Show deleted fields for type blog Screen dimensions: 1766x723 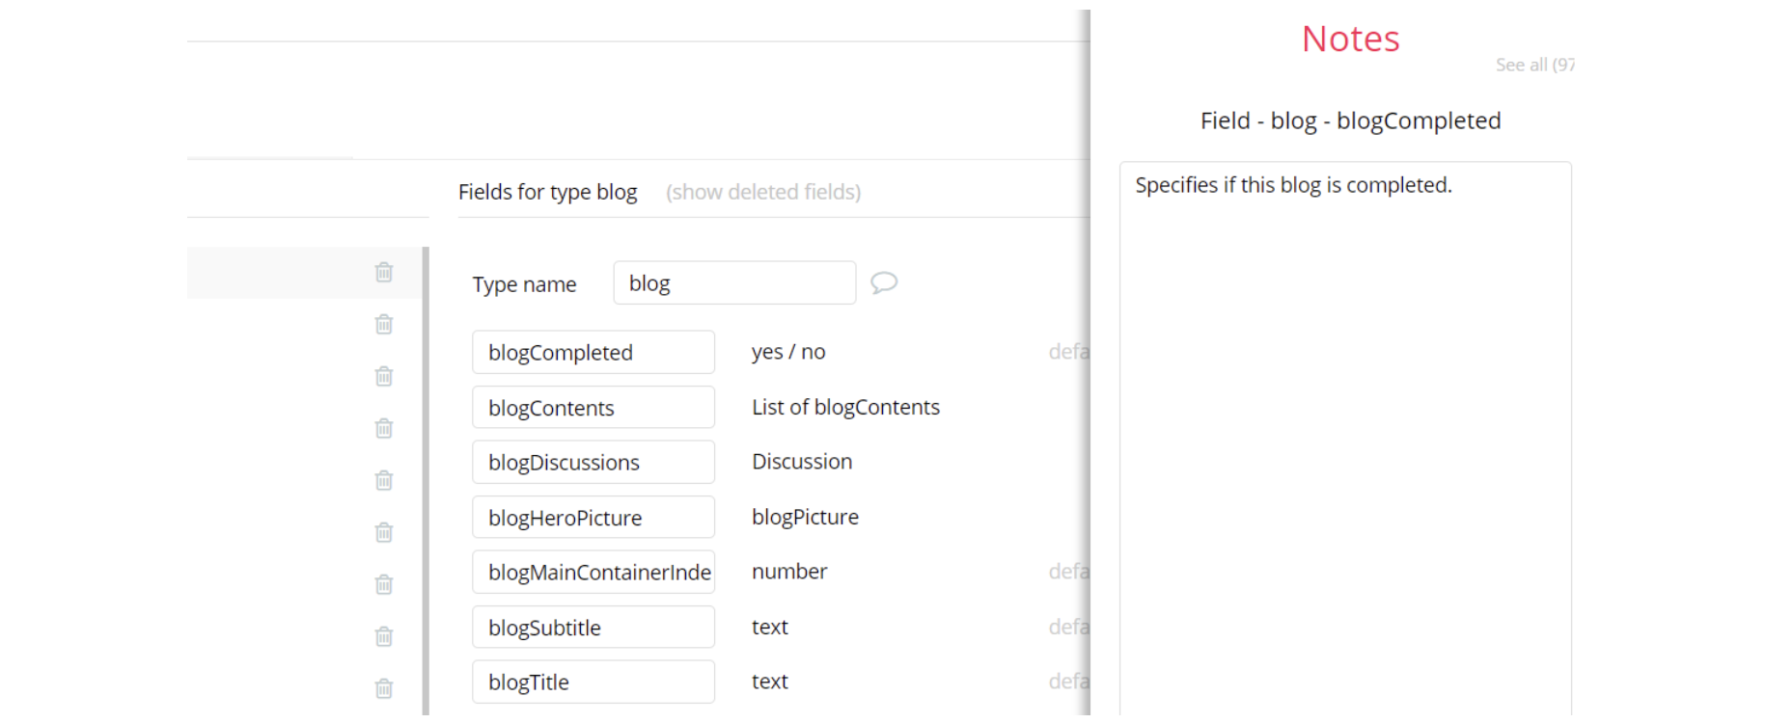pyautogui.click(x=762, y=192)
